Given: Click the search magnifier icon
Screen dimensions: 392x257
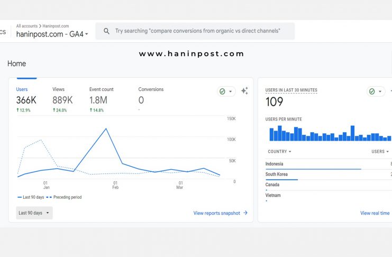Looking at the screenshot, I should (107, 31).
